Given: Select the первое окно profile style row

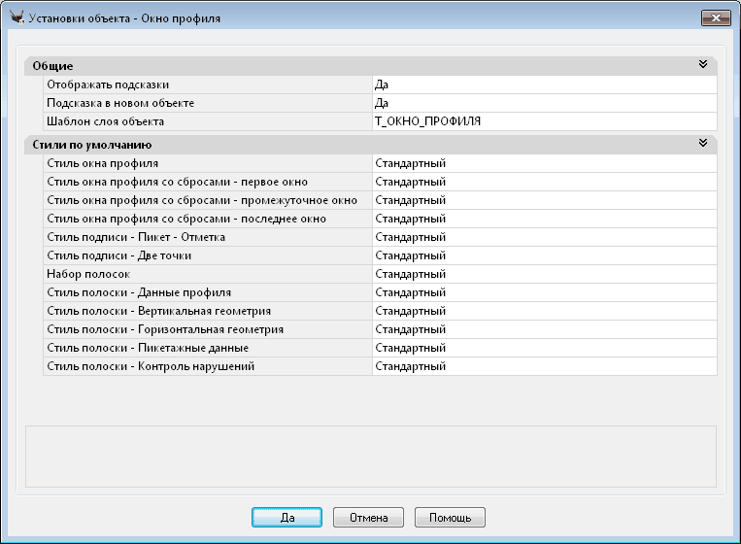Looking at the screenshot, I should click(206, 182).
